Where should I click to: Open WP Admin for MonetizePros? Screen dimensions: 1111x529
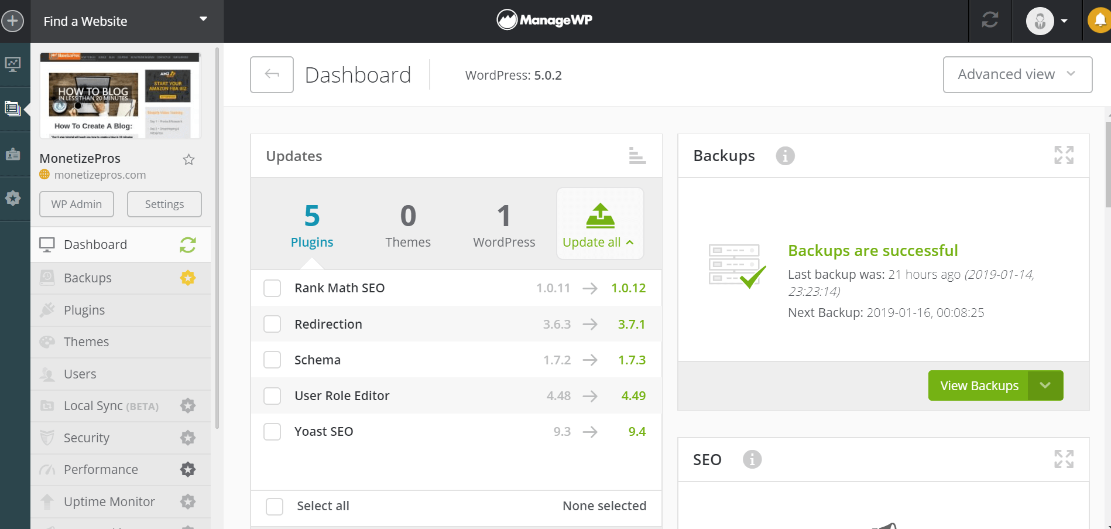[76, 204]
